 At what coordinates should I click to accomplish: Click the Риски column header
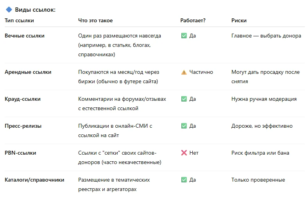(x=239, y=20)
